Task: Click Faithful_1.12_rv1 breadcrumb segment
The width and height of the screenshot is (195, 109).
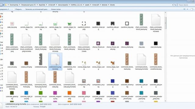Action: tap(76, 5)
